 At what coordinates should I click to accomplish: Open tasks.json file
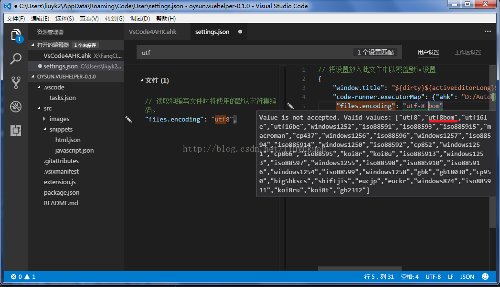63,98
